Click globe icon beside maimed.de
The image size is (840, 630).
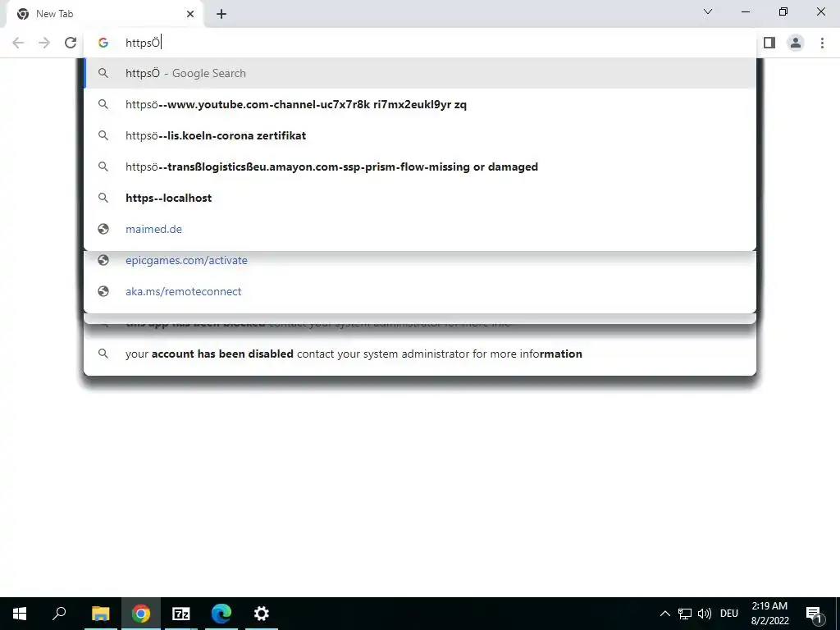pos(103,229)
